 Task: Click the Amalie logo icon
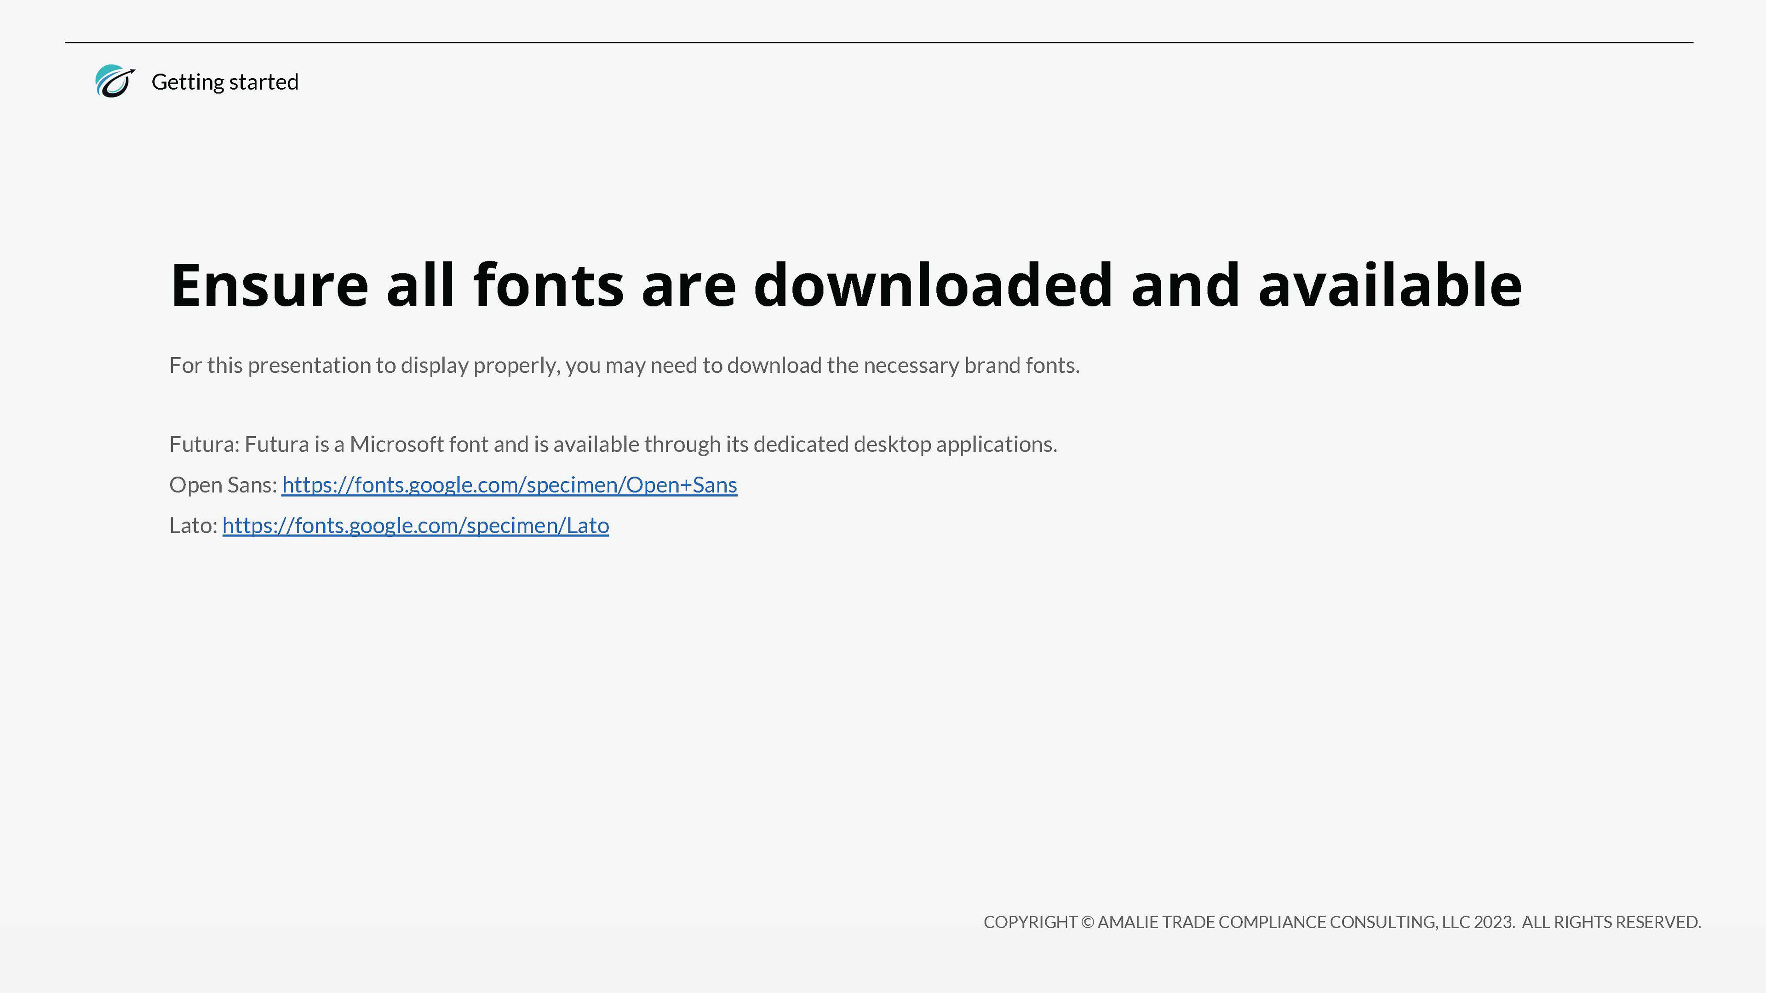[115, 81]
